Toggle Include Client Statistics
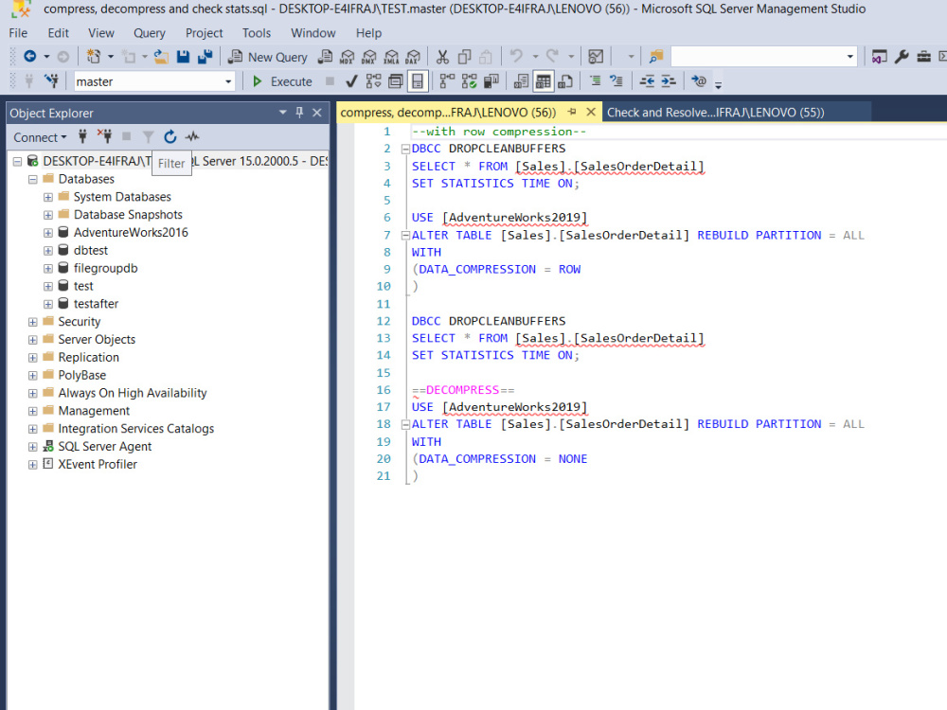 [x=491, y=80]
